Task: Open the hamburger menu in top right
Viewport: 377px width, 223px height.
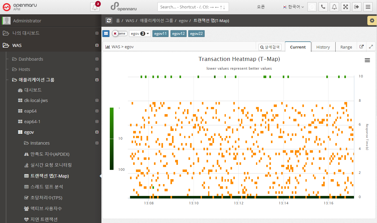Action: coord(368,7)
